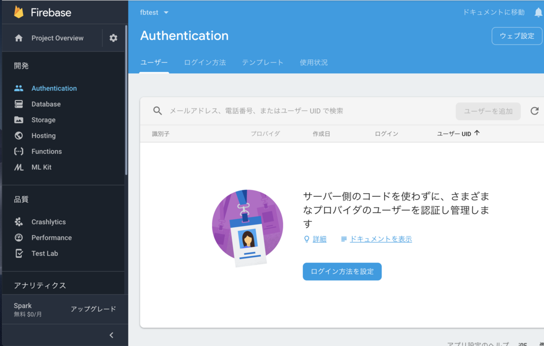
Task: Open Crashlytics in the sidebar
Action: pyautogui.click(x=48, y=222)
